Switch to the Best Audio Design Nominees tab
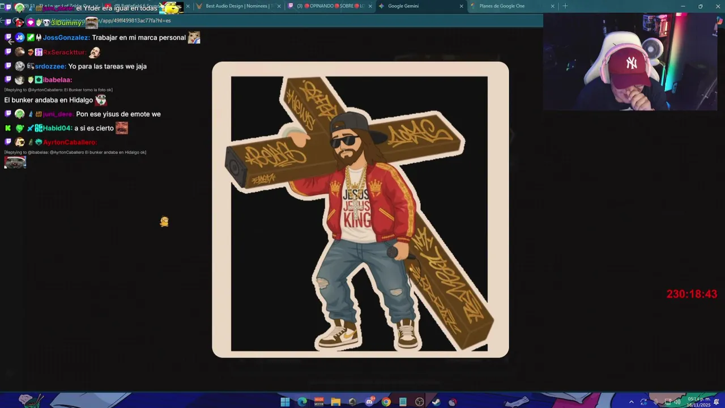 click(x=238, y=6)
